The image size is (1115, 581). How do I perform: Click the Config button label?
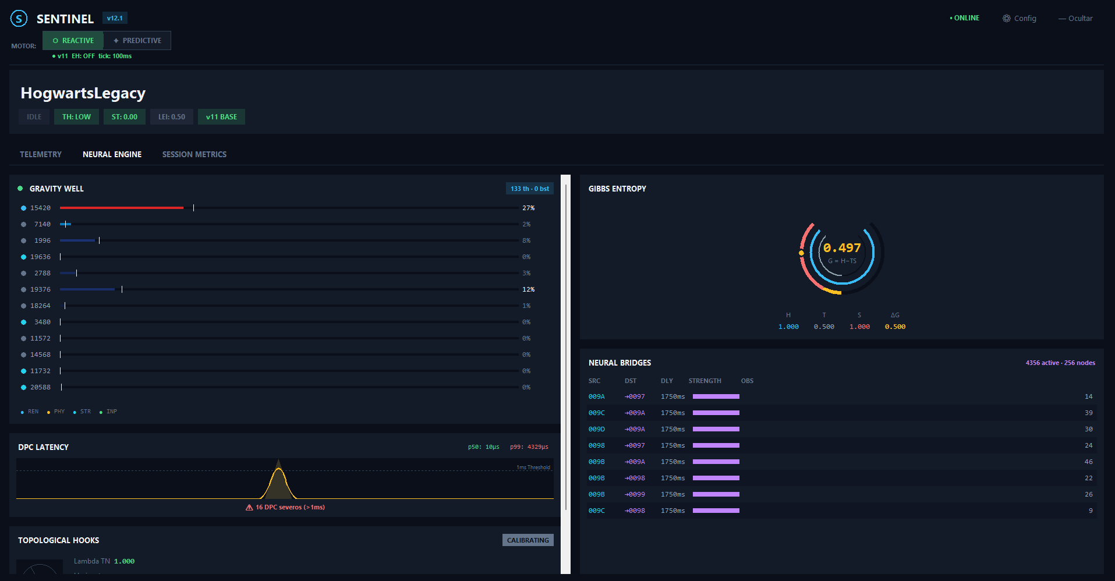point(1025,19)
